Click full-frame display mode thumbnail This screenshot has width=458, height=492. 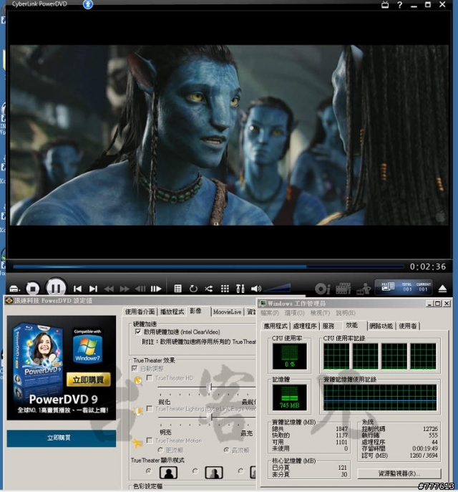169,473
